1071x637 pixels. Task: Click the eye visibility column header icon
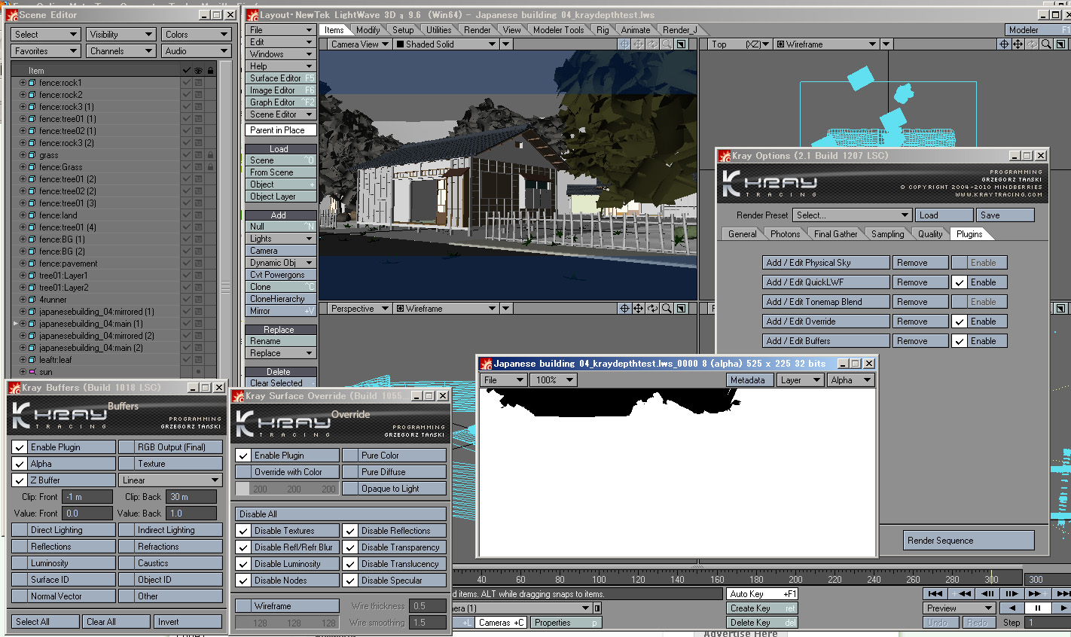198,71
